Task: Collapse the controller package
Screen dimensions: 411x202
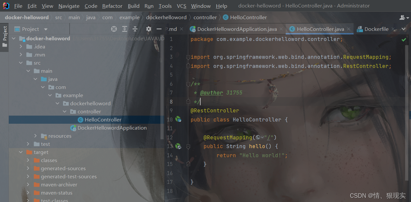Action: pyautogui.click(x=65, y=112)
